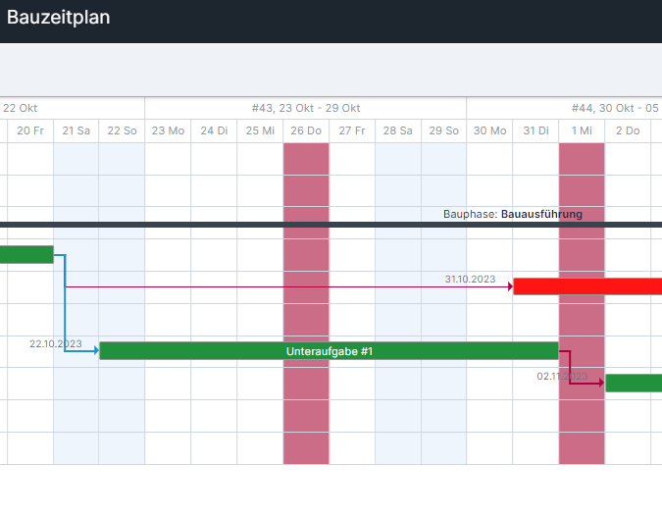The height and width of the screenshot is (517, 662).
Task: Select the red overdue task bar
Action: point(586,286)
